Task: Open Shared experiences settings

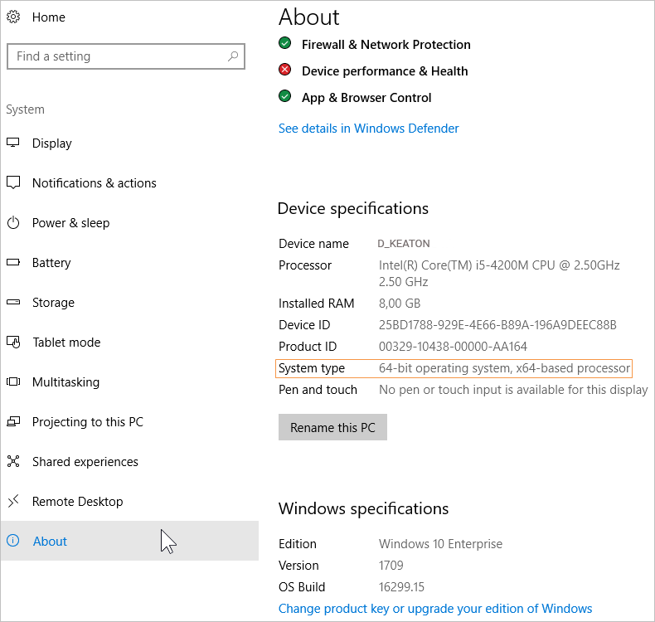Action: tap(85, 462)
